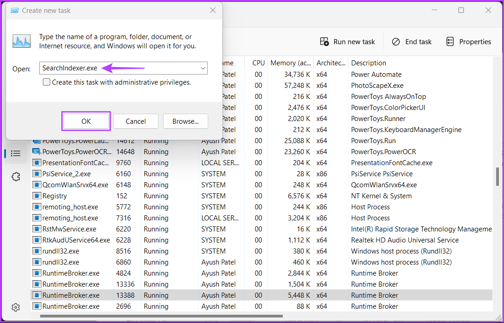Select PsiService PsiService description
Image resolution: width=504 pixels, height=323 pixels.
381,174
